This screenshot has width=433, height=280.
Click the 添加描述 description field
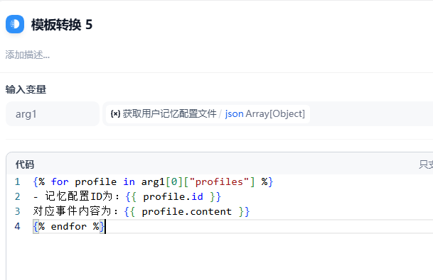pos(28,55)
